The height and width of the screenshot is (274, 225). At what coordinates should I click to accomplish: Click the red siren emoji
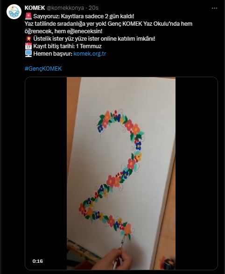(28, 16)
